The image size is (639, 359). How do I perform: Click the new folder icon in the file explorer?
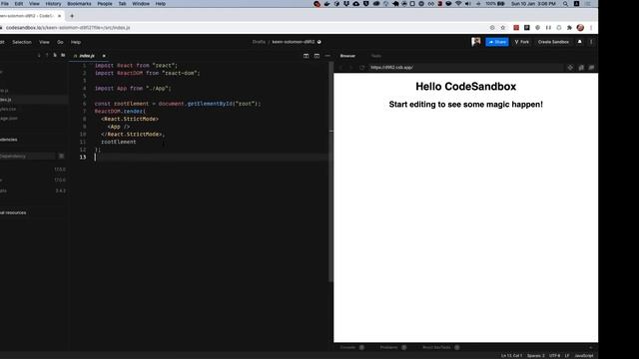63,55
